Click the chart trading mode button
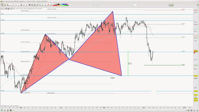199x112 pixels. click(8, 9)
